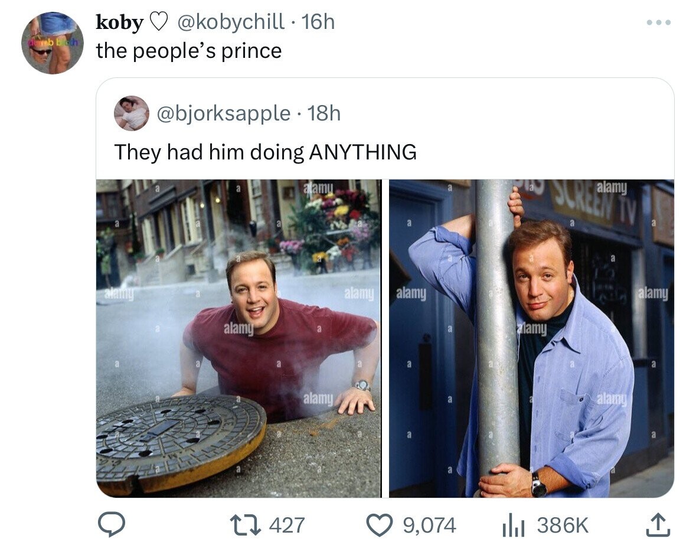
Task: View the pole-hugging photo on right
Action: pyautogui.click(x=532, y=338)
